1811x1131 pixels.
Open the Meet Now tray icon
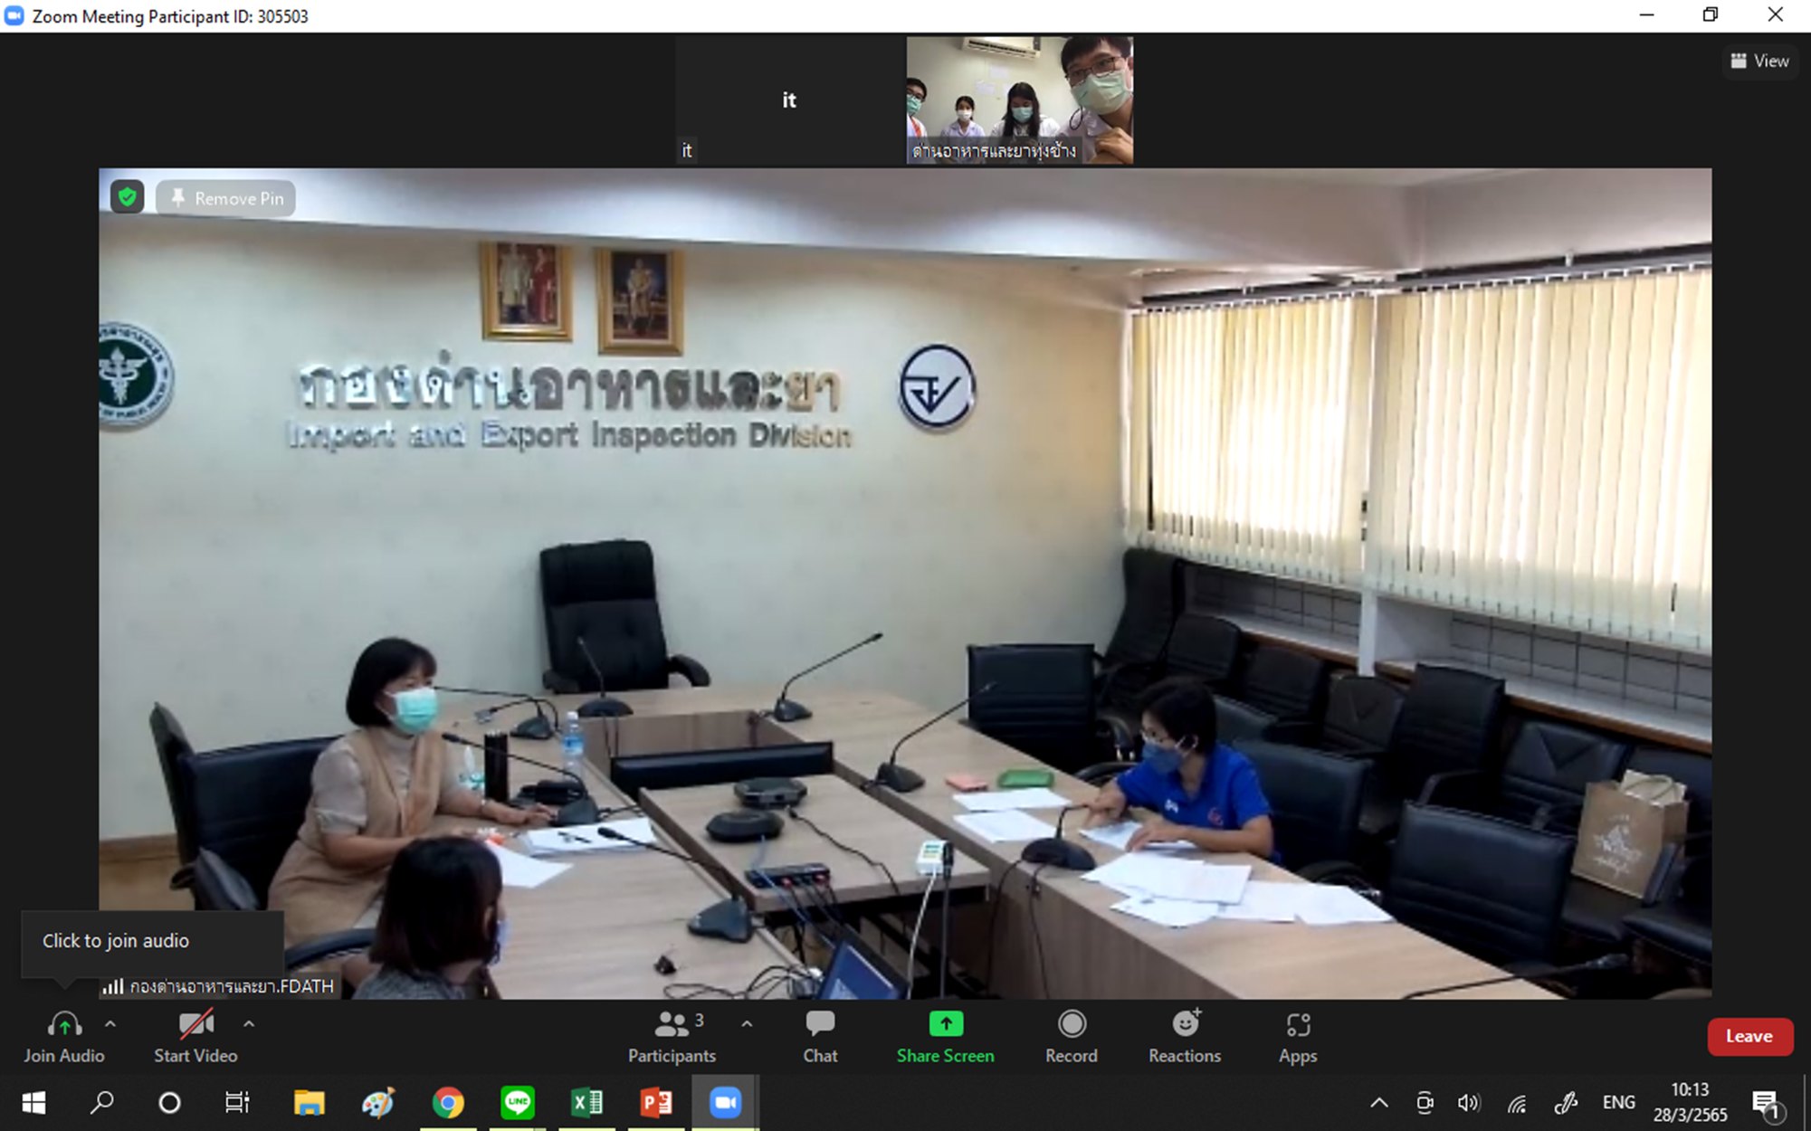[x=1425, y=1103]
